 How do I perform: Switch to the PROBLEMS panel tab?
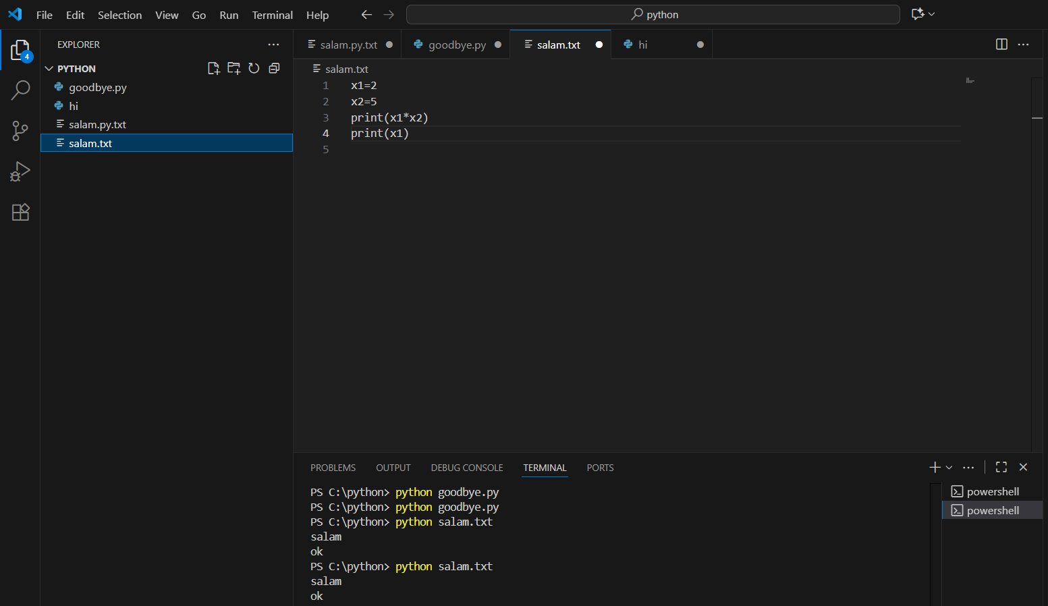[333, 468]
